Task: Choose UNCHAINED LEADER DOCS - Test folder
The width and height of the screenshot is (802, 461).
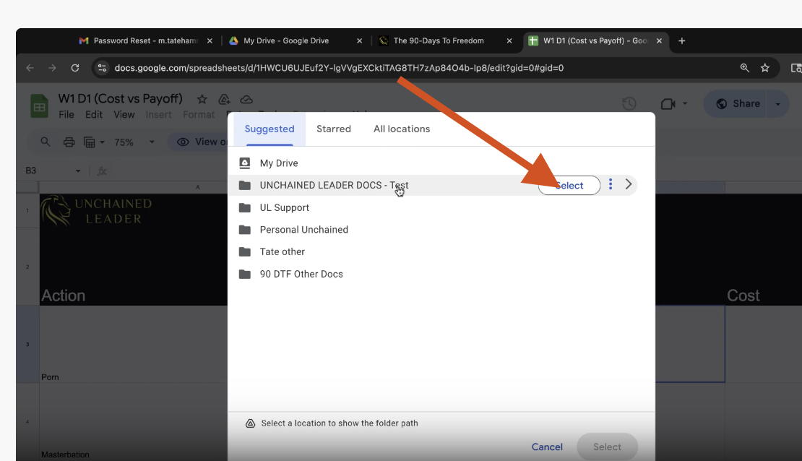Action: tap(334, 185)
